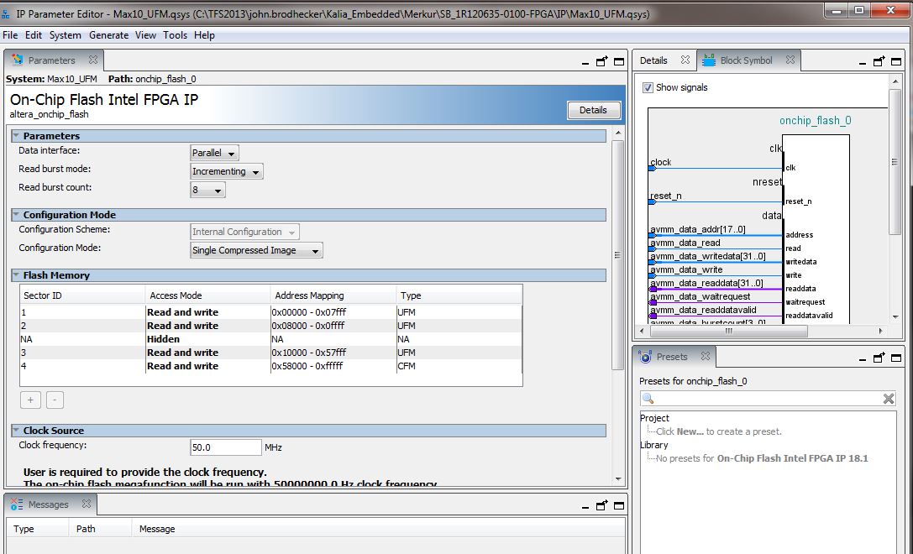
Task: Close the Presets tab with its X icon
Action: pos(706,356)
